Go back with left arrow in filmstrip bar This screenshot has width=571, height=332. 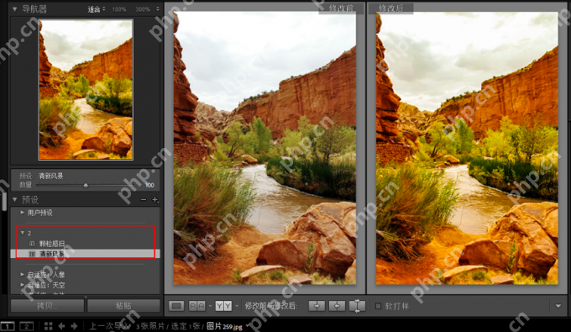tap(61, 326)
